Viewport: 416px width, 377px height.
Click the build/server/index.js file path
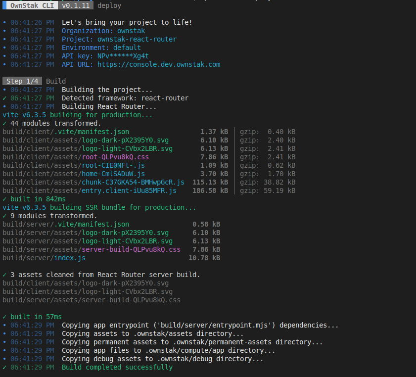(x=44, y=258)
